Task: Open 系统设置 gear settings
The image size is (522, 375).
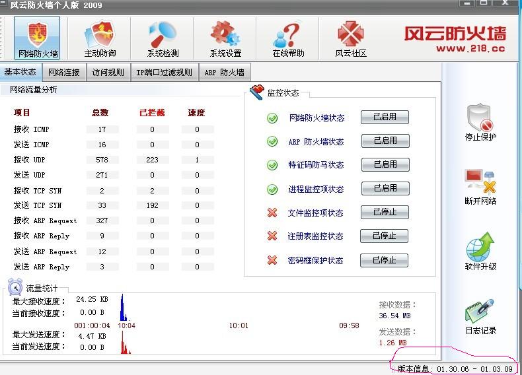Action: click(x=225, y=38)
